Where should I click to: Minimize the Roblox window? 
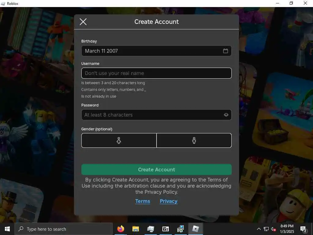[278, 3]
